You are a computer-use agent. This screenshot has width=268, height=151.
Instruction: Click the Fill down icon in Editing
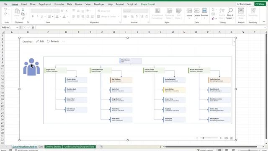click(213, 14)
